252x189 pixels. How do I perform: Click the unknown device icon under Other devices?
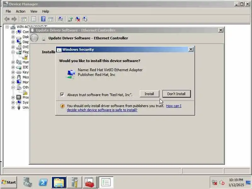click(25, 92)
